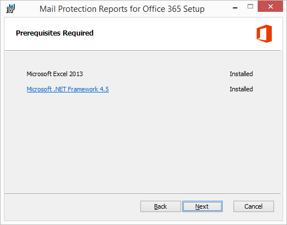
Task: Select the Microsoft Excel 2013 label
Action: (x=55, y=74)
